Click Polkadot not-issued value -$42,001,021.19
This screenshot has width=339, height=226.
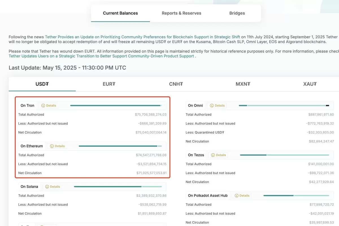pyautogui.click(x=321, y=214)
